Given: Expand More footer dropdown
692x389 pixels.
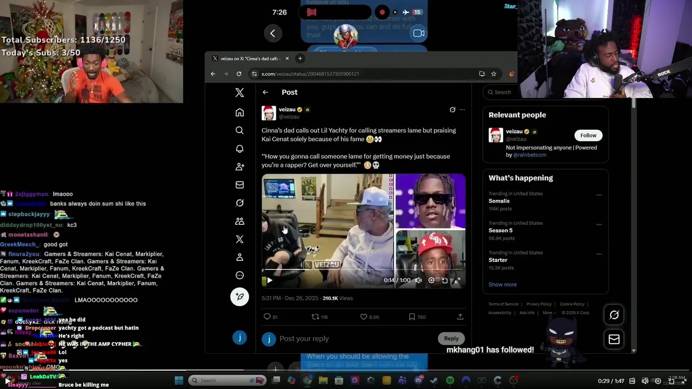Looking at the screenshot, I should pyautogui.click(x=549, y=313).
